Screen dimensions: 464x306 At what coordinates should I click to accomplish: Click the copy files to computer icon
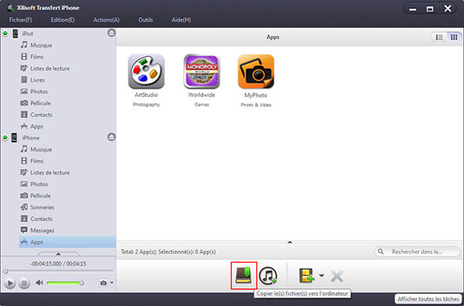(244, 276)
